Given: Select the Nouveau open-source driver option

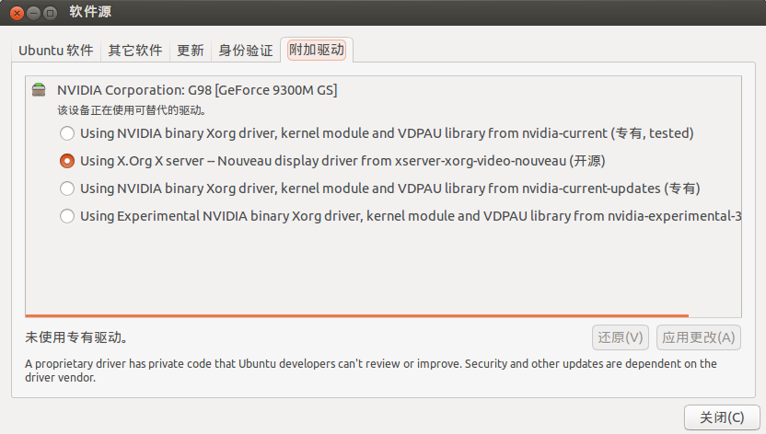Looking at the screenshot, I should pyautogui.click(x=67, y=161).
